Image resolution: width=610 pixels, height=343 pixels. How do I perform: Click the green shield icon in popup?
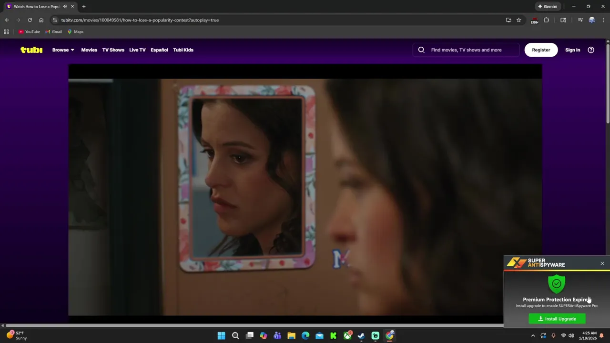557,284
